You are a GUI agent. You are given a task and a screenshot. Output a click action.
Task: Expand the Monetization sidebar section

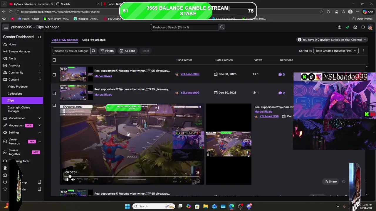pyautogui.click(x=39, y=118)
